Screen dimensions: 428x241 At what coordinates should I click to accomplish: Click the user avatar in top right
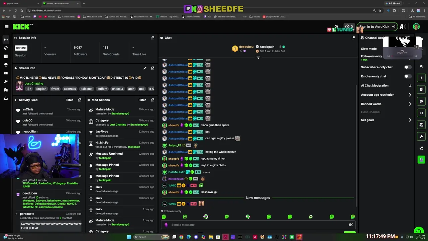pyautogui.click(x=416, y=26)
